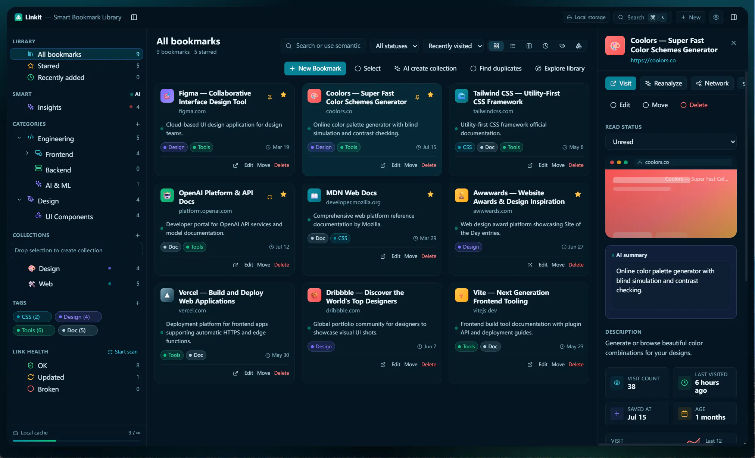The height and width of the screenshot is (458, 755).
Task: Click Visit button in detail panel
Action: click(621, 83)
